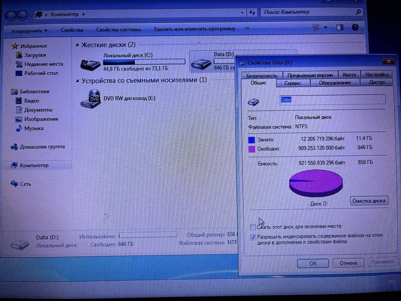Click the Загрузки folder icon
The height and width of the screenshot is (301, 401).
19,55
